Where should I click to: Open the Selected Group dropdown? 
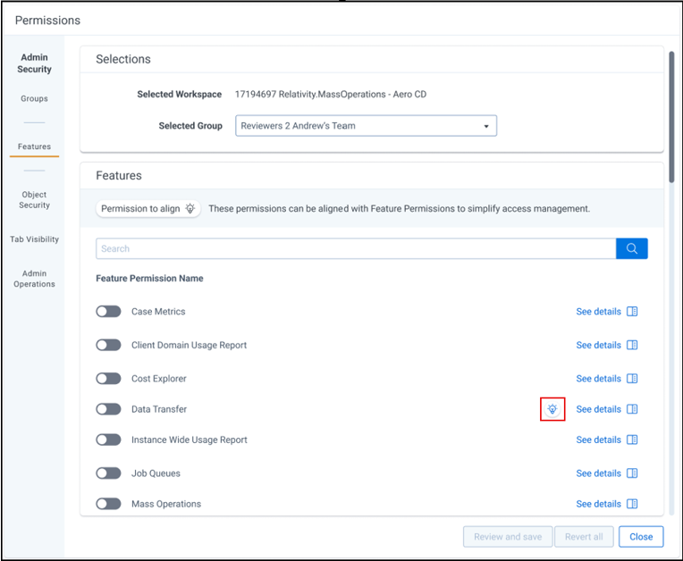pos(366,126)
